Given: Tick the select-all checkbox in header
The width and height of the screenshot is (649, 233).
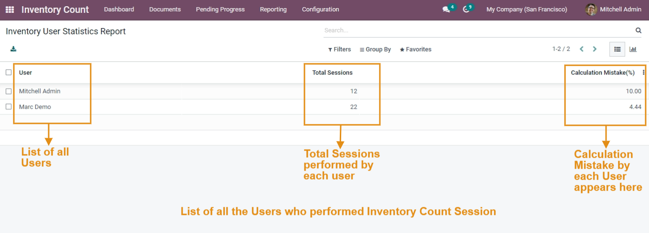Looking at the screenshot, I should [x=9, y=72].
